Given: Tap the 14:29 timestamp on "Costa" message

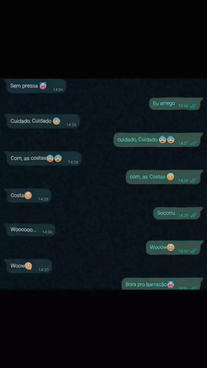Looking at the screenshot, I should 43,199.
